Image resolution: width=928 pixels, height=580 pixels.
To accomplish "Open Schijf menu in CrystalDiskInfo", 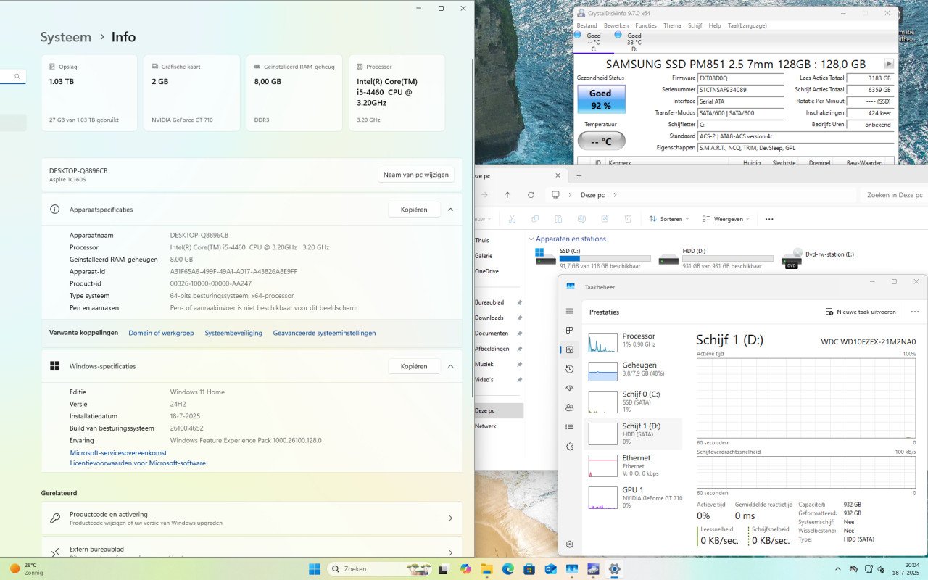I will [x=695, y=25].
